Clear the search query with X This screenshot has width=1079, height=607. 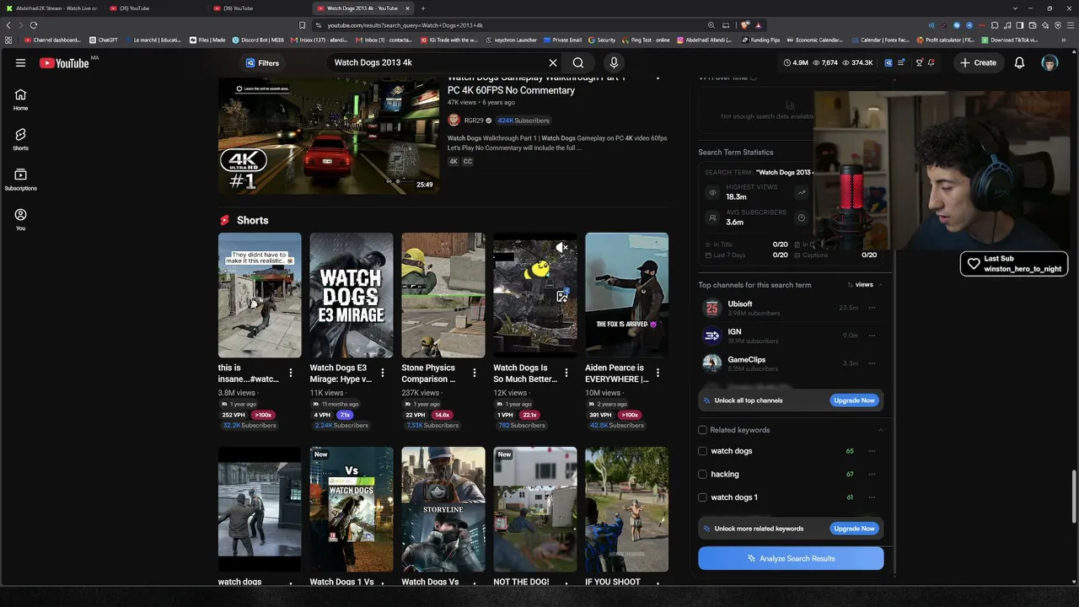tap(553, 62)
